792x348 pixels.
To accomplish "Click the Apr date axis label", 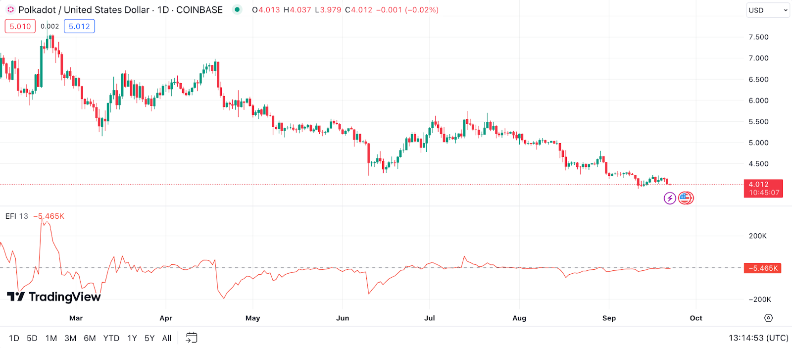I will click(166, 318).
